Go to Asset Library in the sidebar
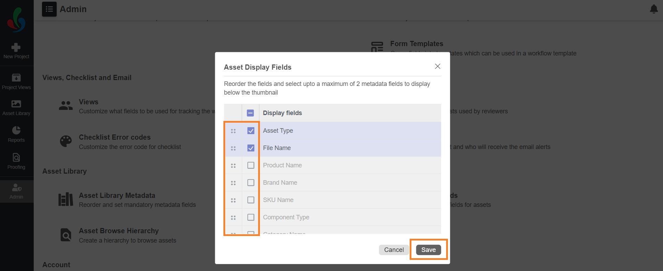 point(16,108)
